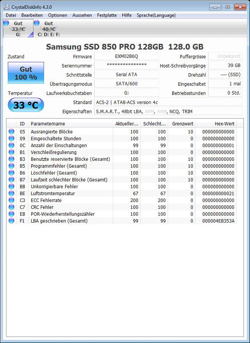Select the Ausrangierte Blöcke parameter name

[51, 132]
